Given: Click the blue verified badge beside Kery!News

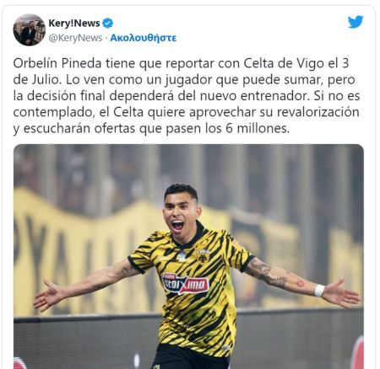Looking at the screenshot, I should click(x=107, y=23).
